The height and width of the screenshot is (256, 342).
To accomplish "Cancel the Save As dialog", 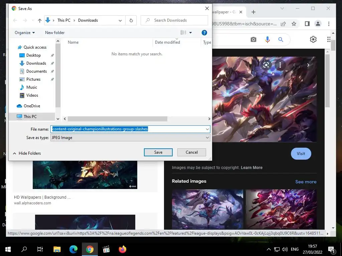I will click(x=191, y=152).
